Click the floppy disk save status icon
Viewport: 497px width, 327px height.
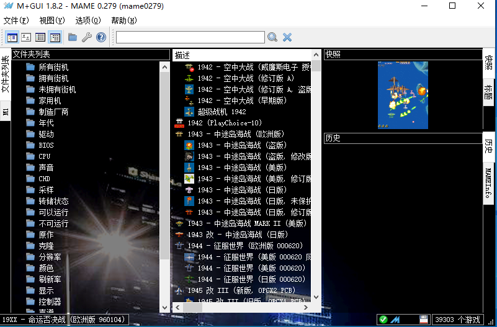click(x=423, y=320)
